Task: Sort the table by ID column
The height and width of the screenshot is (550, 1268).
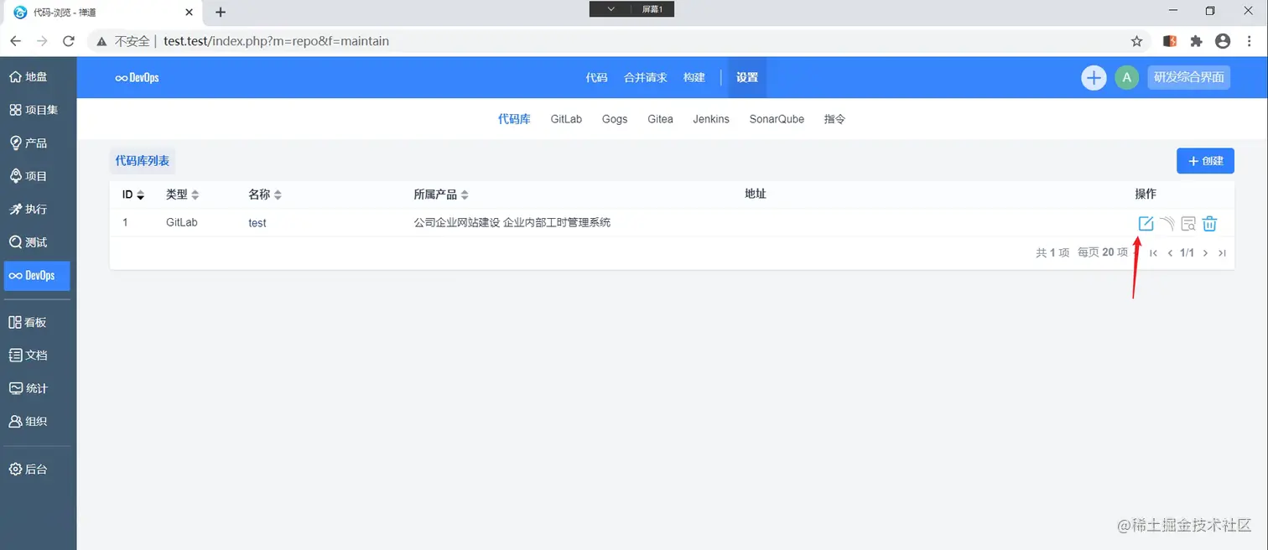Action: [133, 195]
